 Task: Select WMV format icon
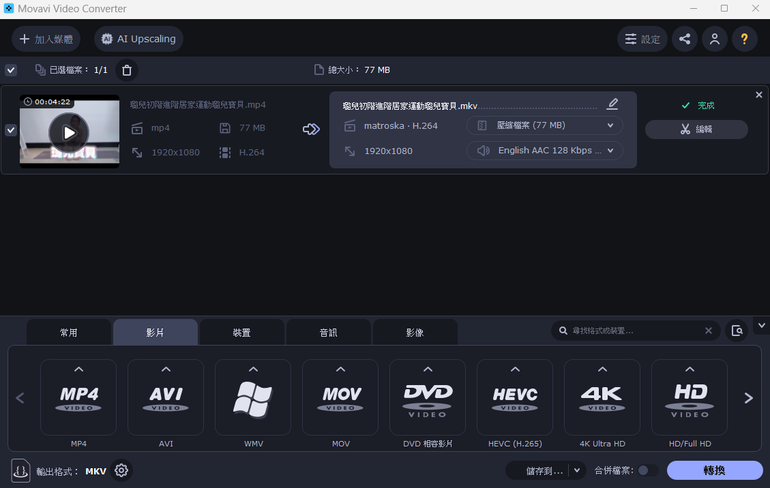click(x=253, y=397)
